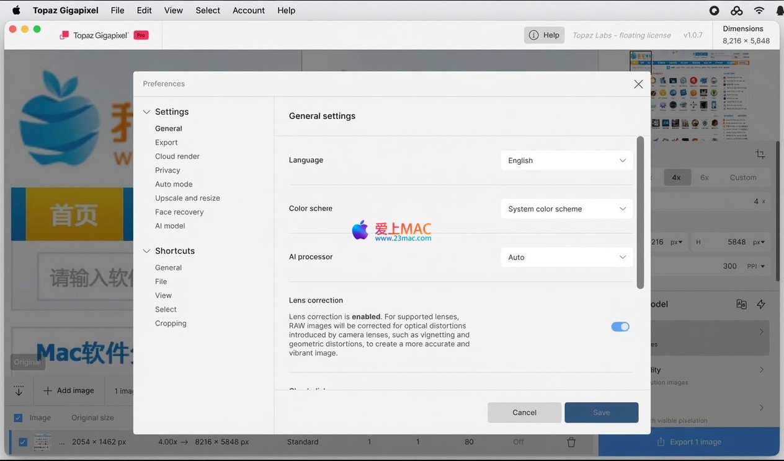Open the Select menu in menu bar

207,11
